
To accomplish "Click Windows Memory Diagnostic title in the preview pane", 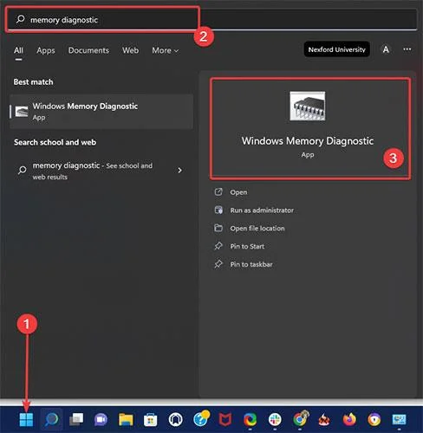I will pos(308,141).
